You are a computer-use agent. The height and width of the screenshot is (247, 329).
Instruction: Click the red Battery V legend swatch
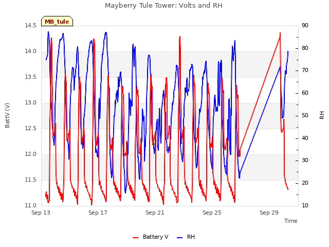[x=136, y=238]
